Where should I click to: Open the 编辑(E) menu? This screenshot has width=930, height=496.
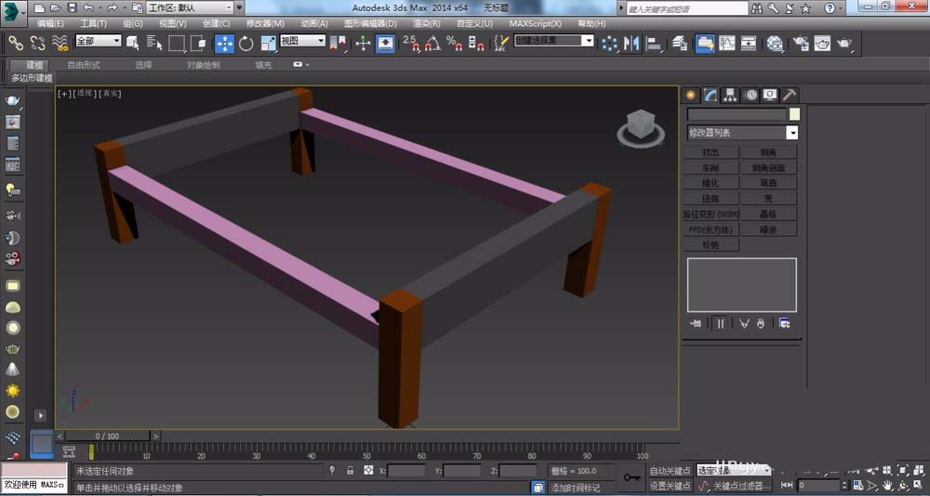pos(50,24)
